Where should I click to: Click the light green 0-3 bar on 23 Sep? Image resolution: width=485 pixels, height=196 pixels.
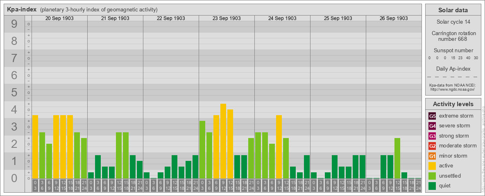(202, 149)
